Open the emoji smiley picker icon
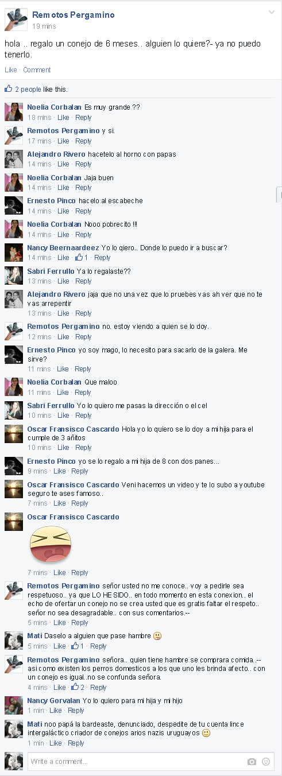The image size is (282, 776). [266, 762]
